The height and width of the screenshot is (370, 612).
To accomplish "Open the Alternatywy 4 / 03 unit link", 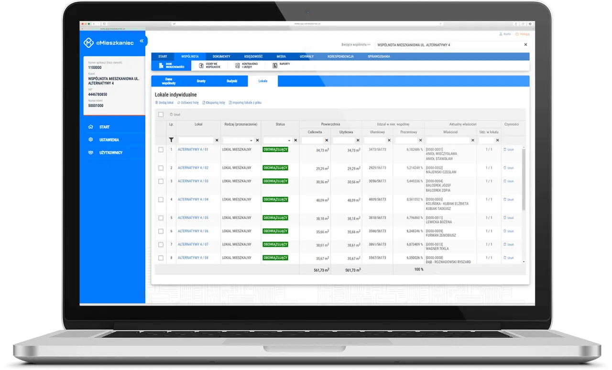I will click(193, 181).
